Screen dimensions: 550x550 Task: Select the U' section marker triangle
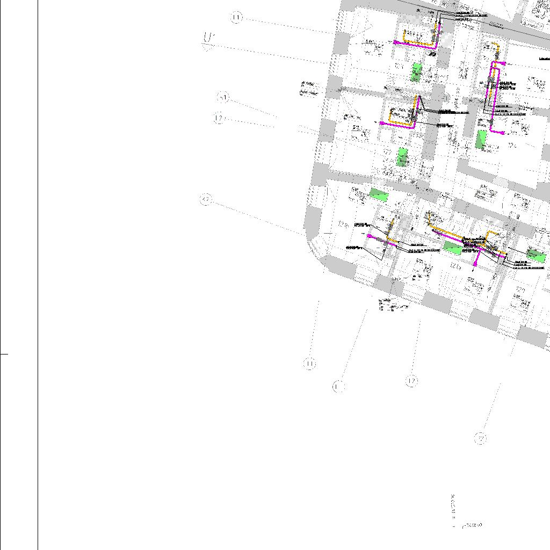pyautogui.click(x=208, y=47)
